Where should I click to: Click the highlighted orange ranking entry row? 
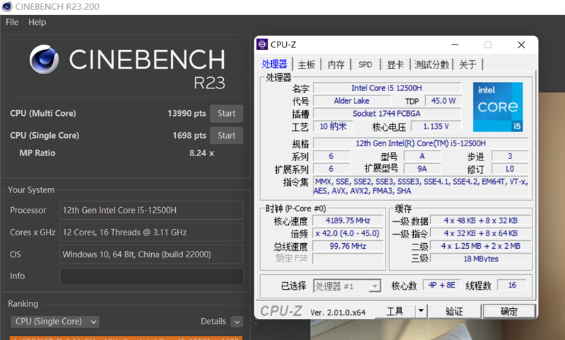126,338
